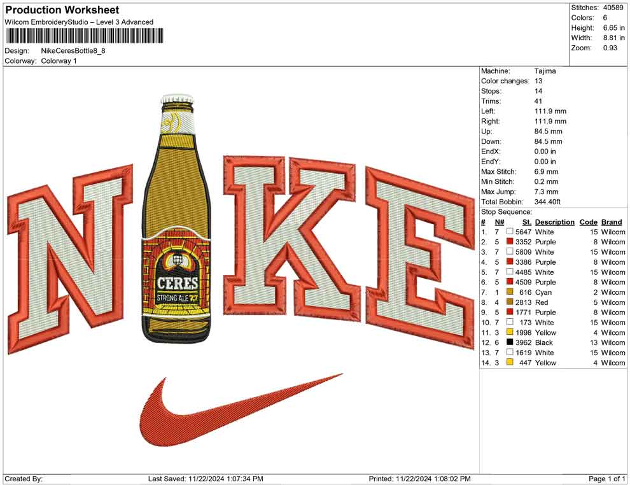Click the gold swatch in the Cyan row
This screenshot has height=485, width=630.
pyautogui.click(x=510, y=292)
